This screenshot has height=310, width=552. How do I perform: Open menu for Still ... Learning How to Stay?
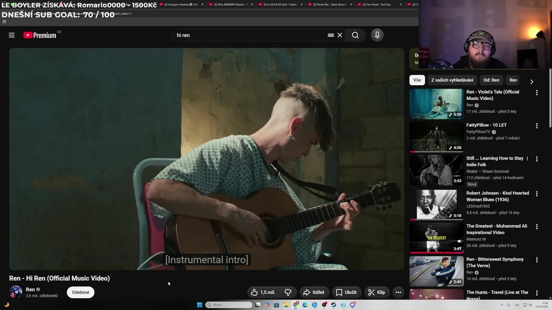click(537, 159)
